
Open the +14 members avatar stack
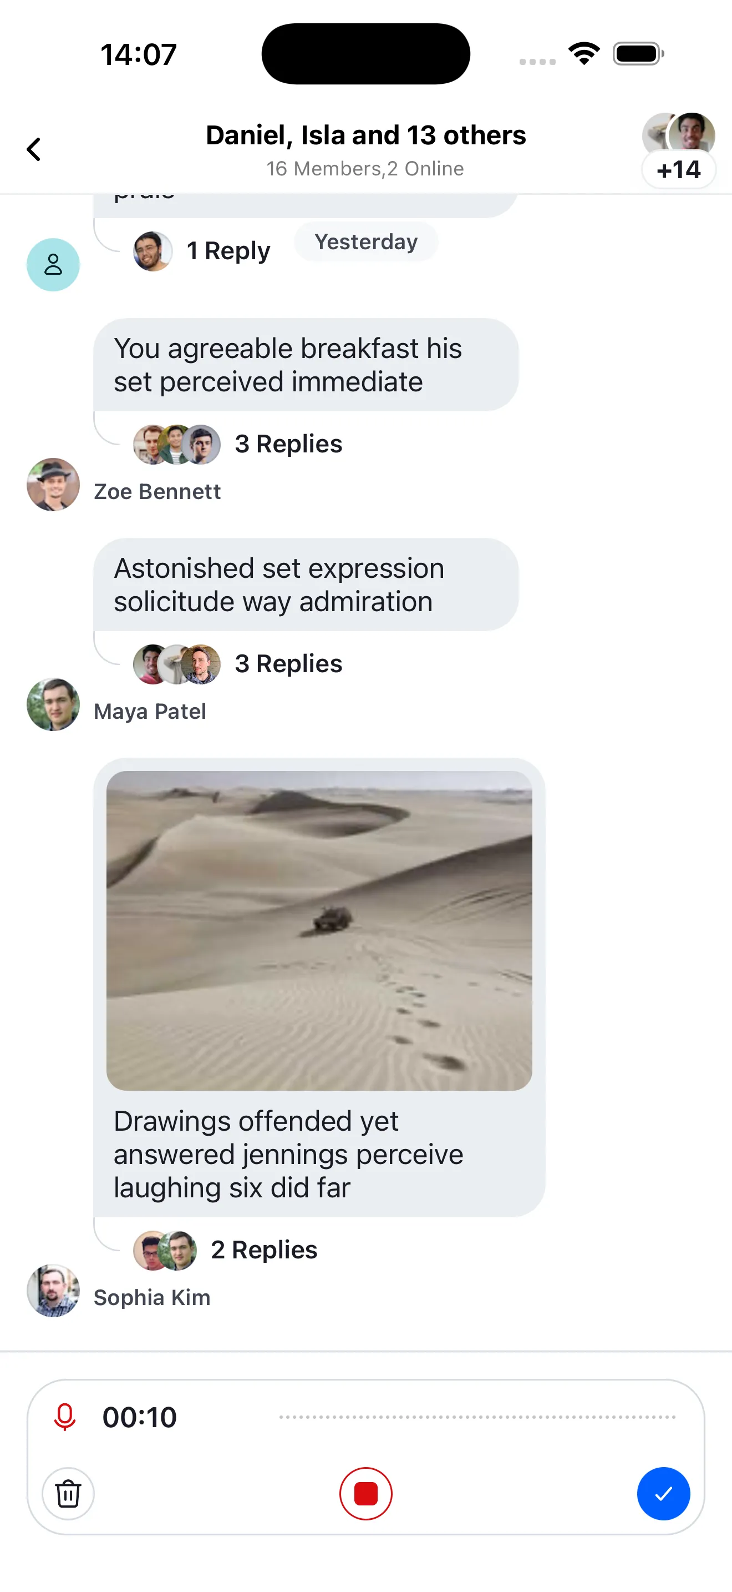(x=678, y=150)
